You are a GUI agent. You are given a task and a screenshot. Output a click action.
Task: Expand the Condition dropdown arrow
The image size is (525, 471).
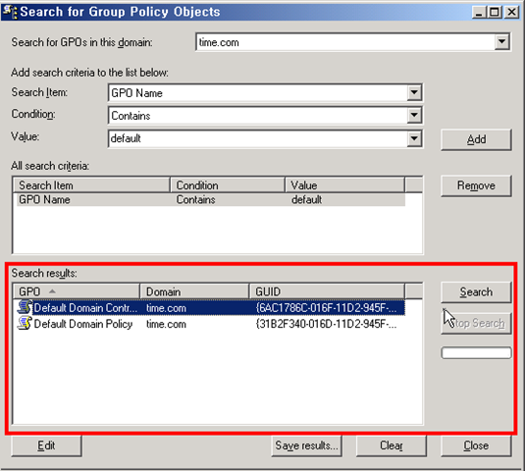(x=414, y=115)
